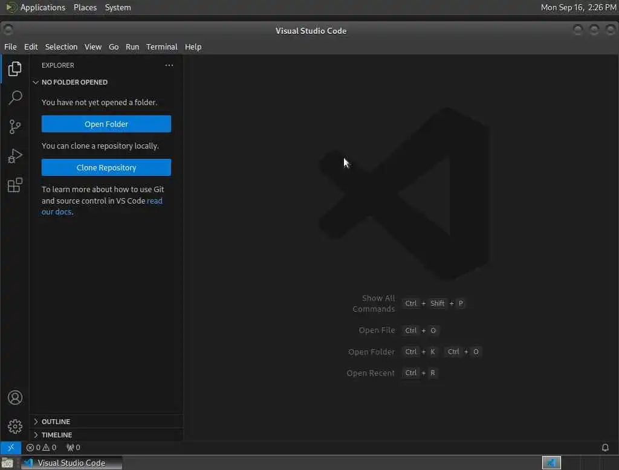Show errors and warnings count in status bar
The height and width of the screenshot is (470, 619).
tap(42, 448)
